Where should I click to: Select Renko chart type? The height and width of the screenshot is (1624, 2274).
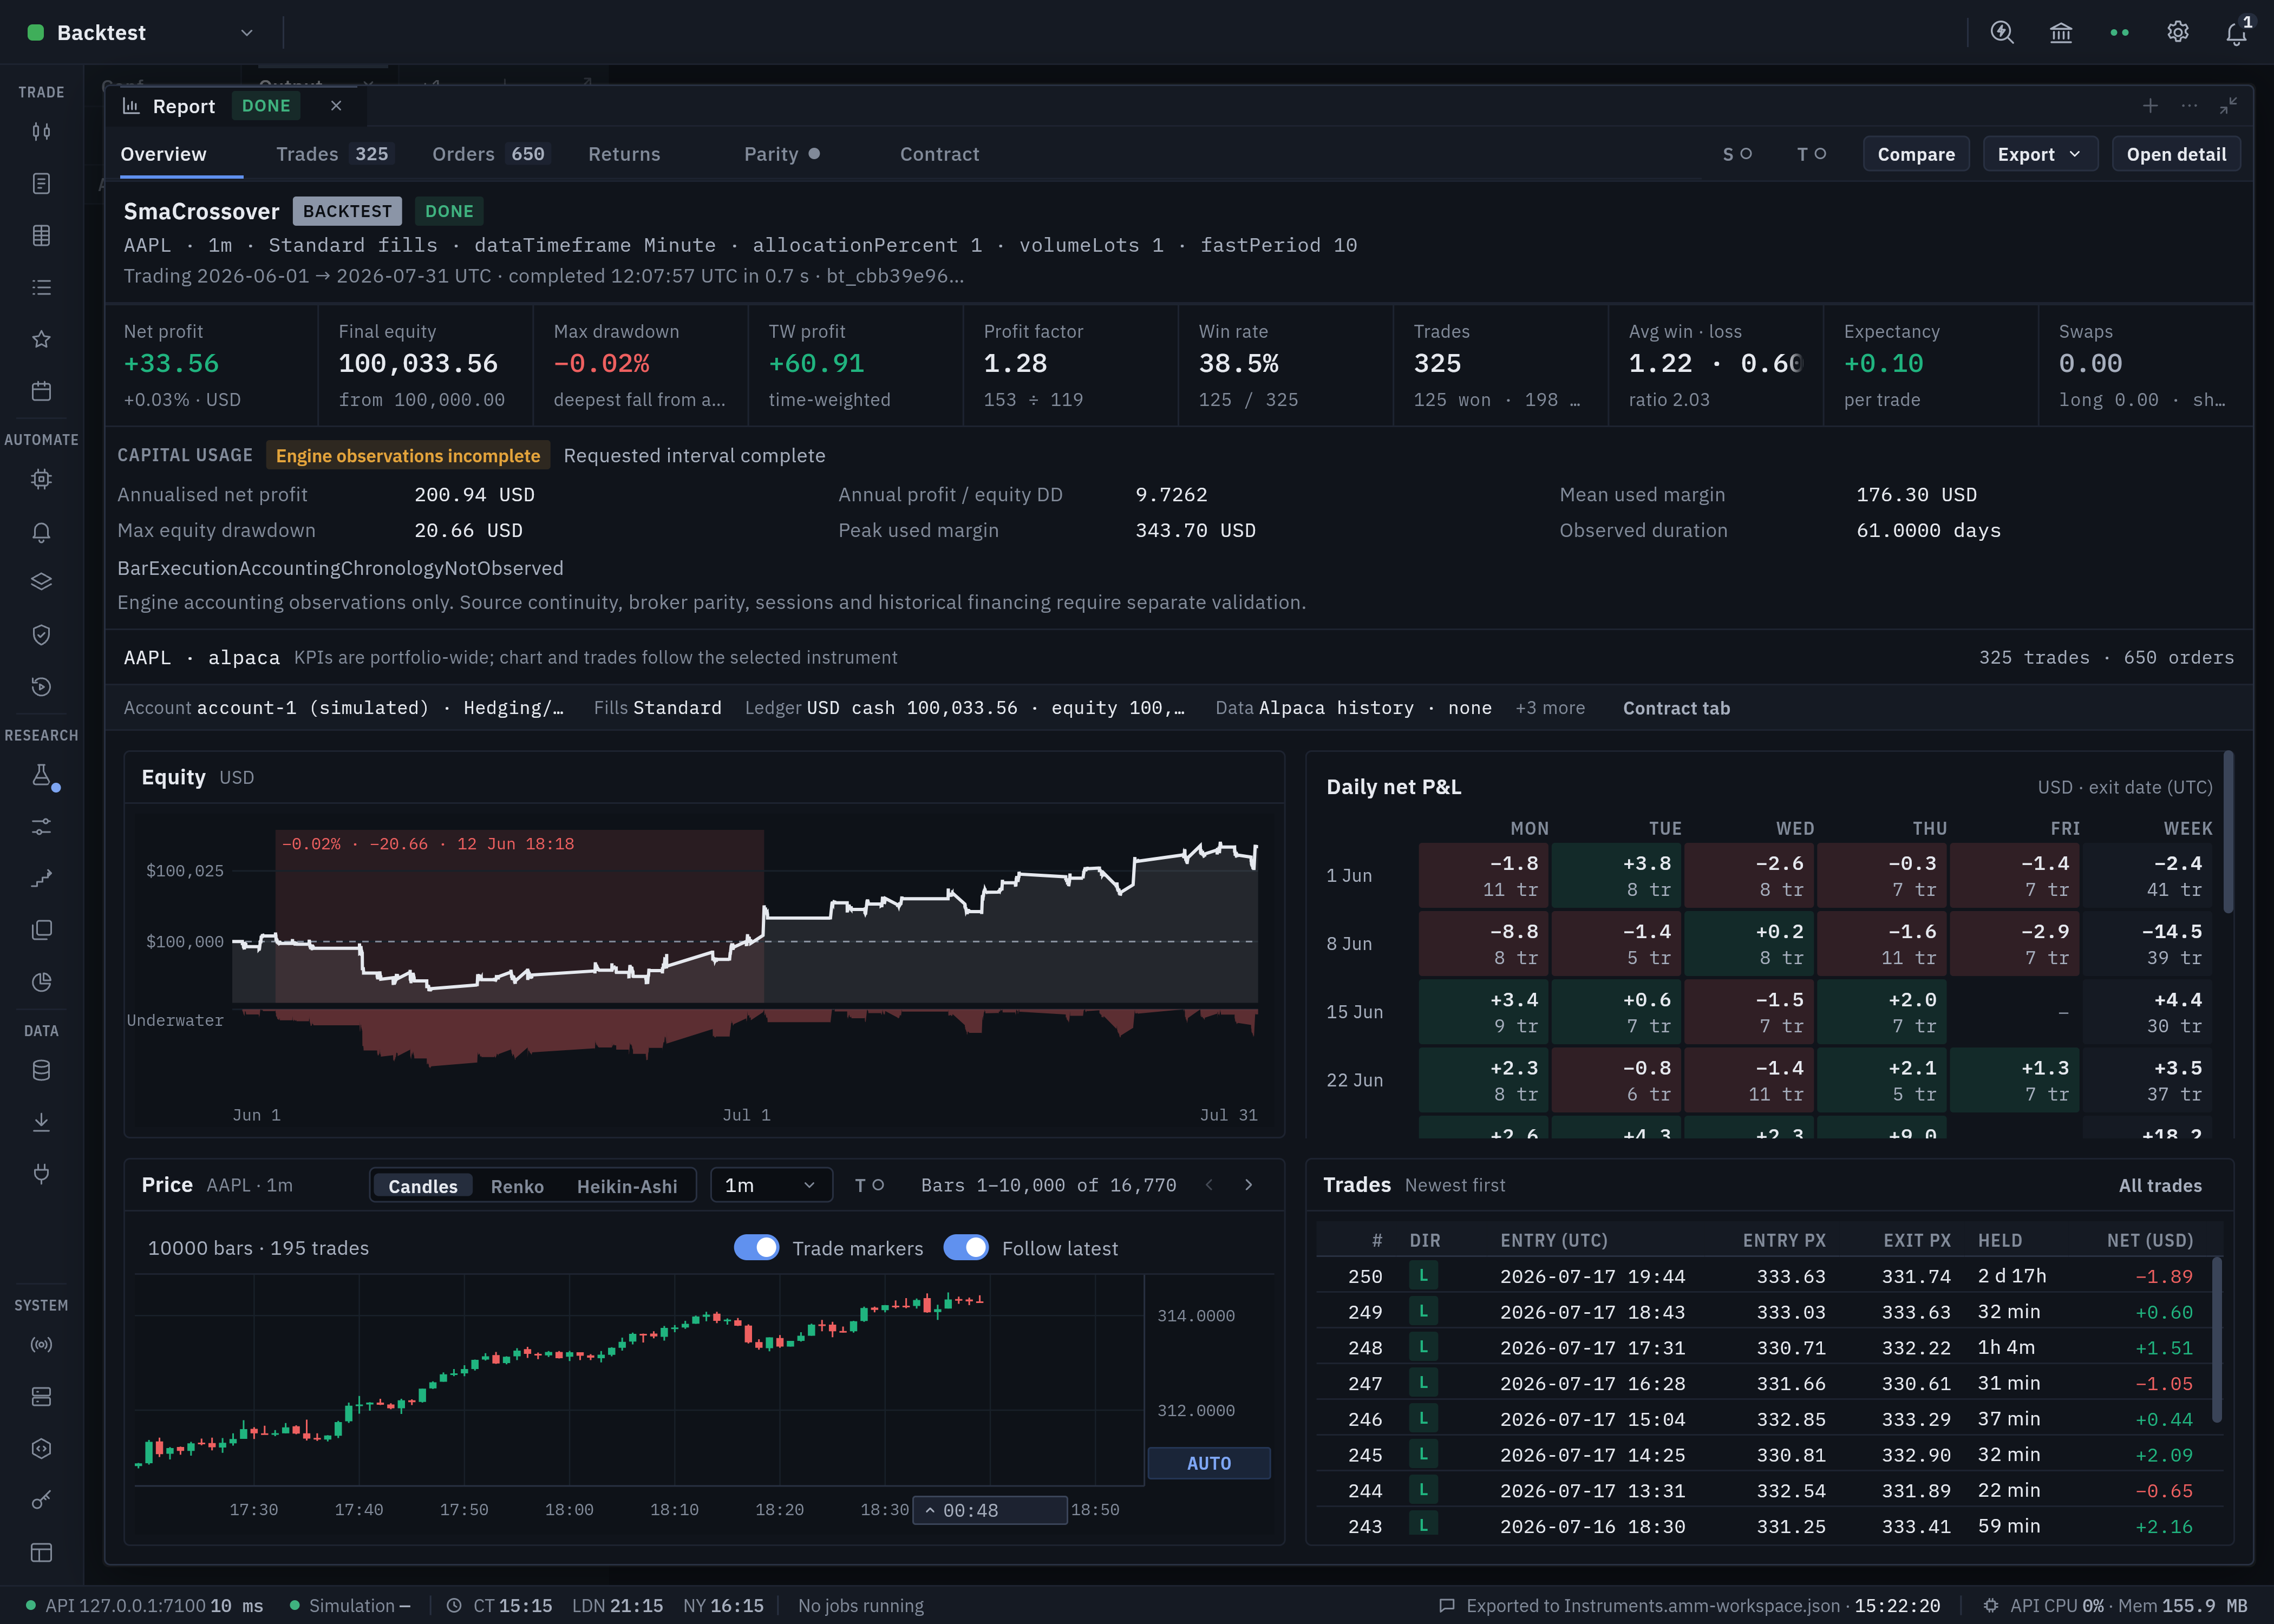[x=517, y=1186]
